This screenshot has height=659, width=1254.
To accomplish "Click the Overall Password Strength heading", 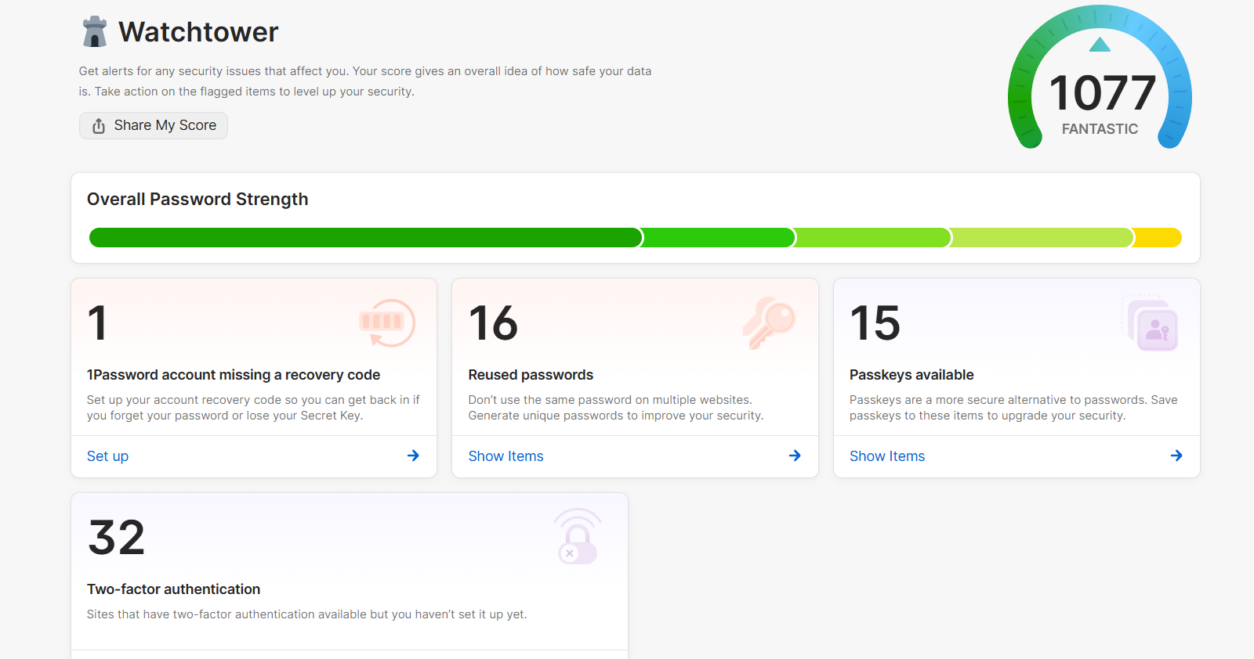I will pos(198,200).
